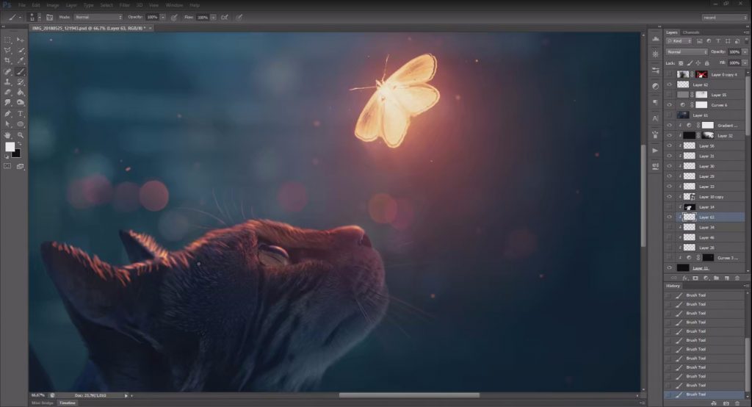Select the Hand tool
The image size is (752, 407).
(x=7, y=135)
